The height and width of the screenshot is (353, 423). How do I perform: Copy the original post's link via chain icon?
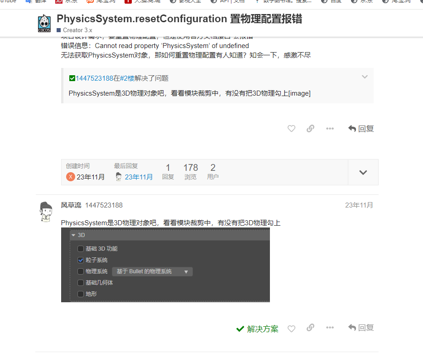pos(311,128)
